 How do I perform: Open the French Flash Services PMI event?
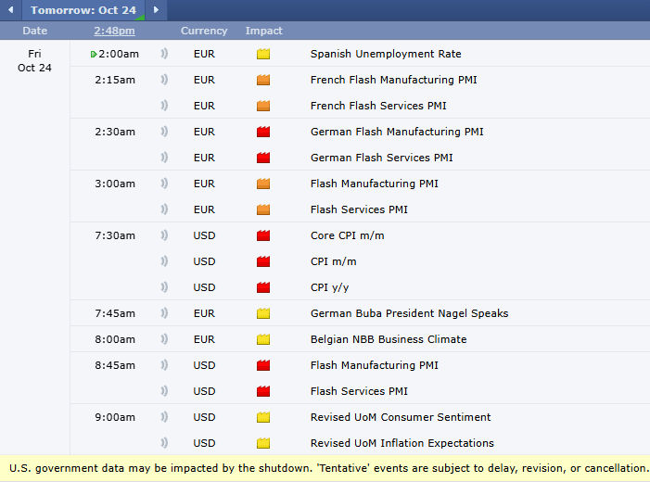[378, 106]
